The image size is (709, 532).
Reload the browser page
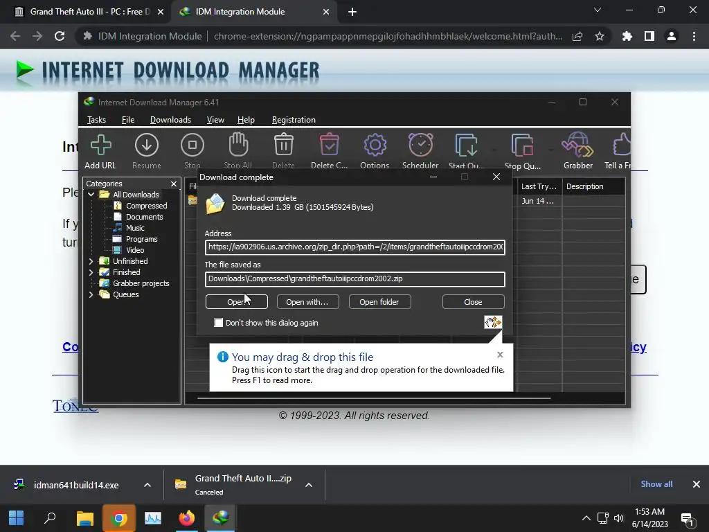coord(60,36)
